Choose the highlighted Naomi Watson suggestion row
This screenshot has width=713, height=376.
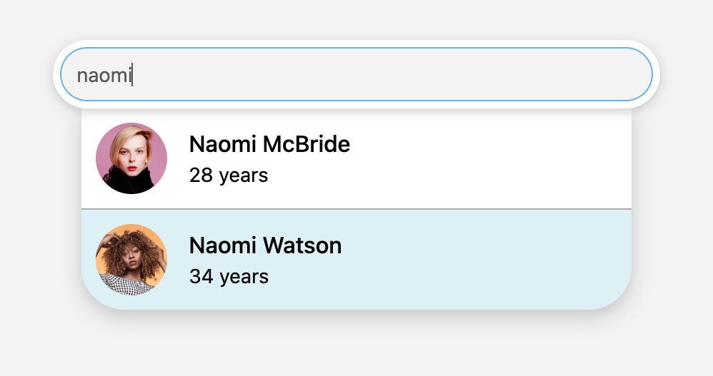coord(356,260)
